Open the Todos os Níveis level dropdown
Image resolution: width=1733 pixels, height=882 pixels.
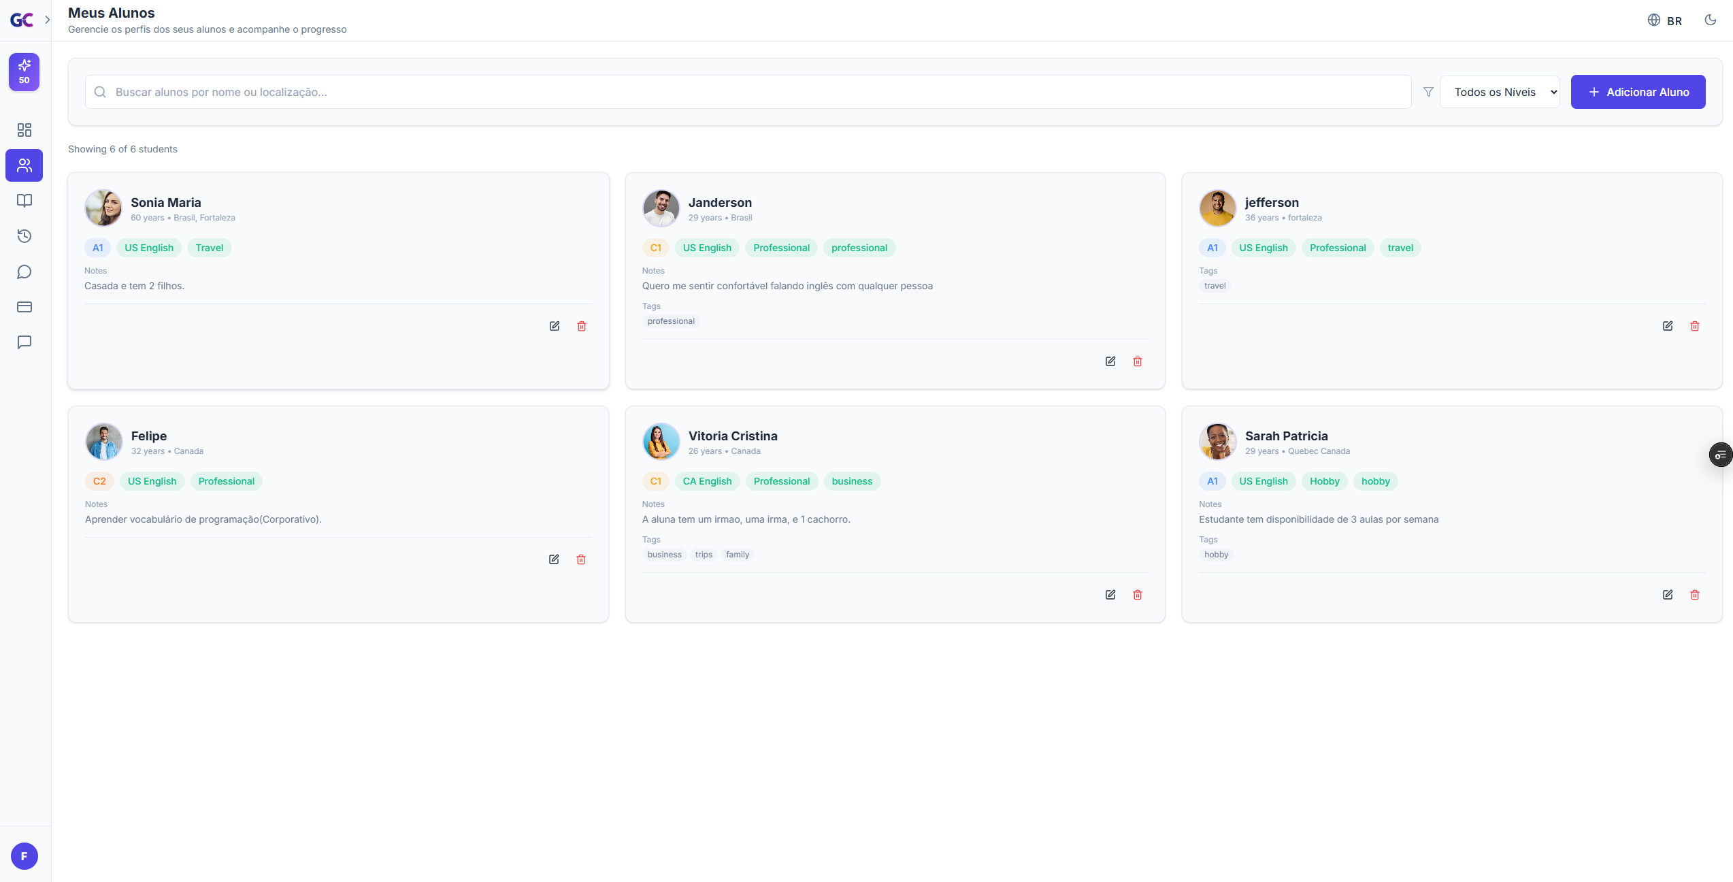click(x=1500, y=92)
